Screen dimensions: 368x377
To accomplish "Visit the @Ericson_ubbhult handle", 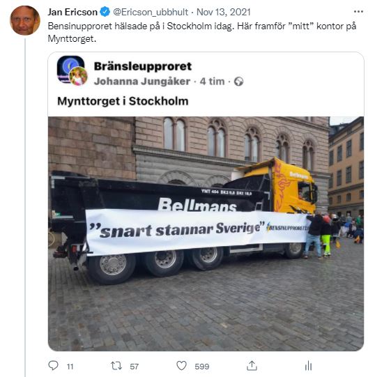I will pyautogui.click(x=151, y=12).
